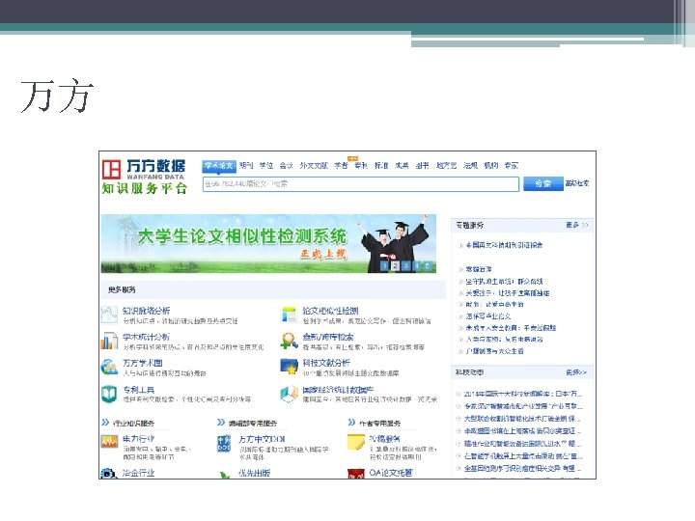The width and height of the screenshot is (695, 521).
Task: Focus the paper search input box
Action: [x=360, y=184]
